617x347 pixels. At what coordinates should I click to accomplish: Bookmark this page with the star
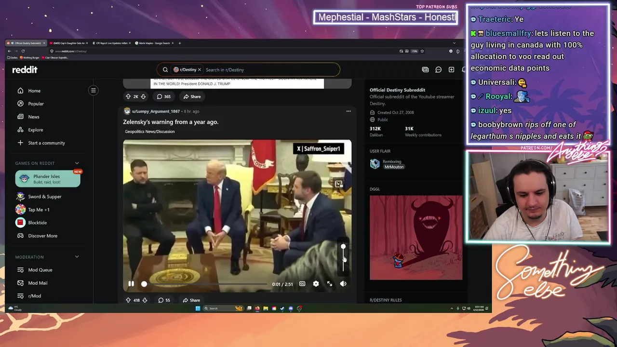pyautogui.click(x=422, y=51)
